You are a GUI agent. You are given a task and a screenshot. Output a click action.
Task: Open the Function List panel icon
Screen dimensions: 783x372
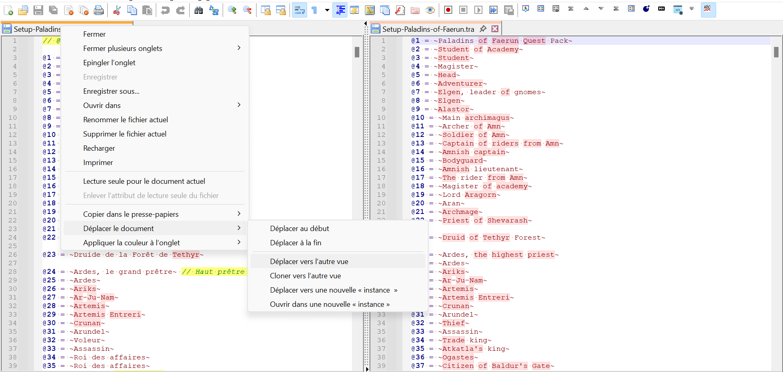coord(400,10)
